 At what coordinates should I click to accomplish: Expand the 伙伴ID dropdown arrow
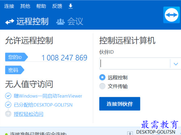(176, 64)
